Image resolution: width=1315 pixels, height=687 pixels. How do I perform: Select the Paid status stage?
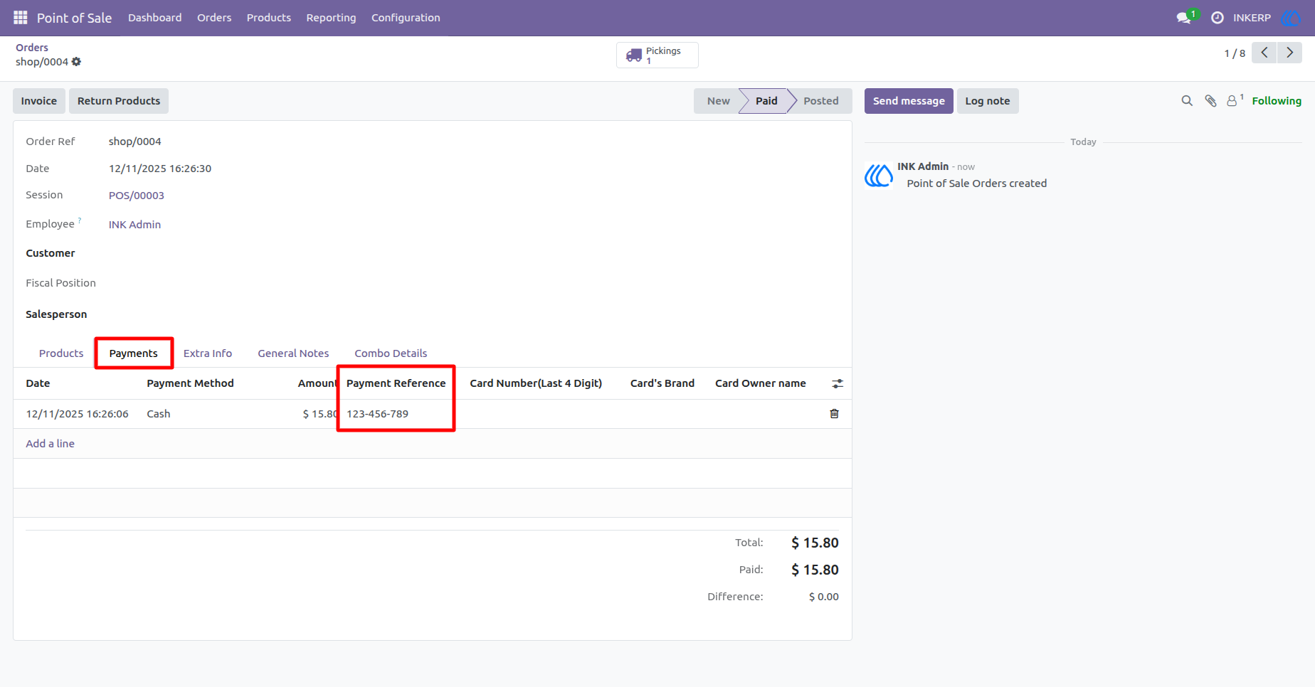tap(766, 101)
